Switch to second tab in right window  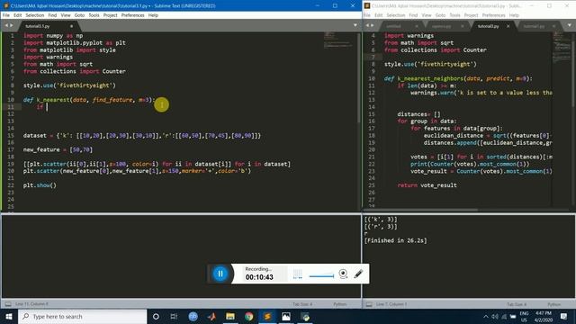click(x=442, y=26)
